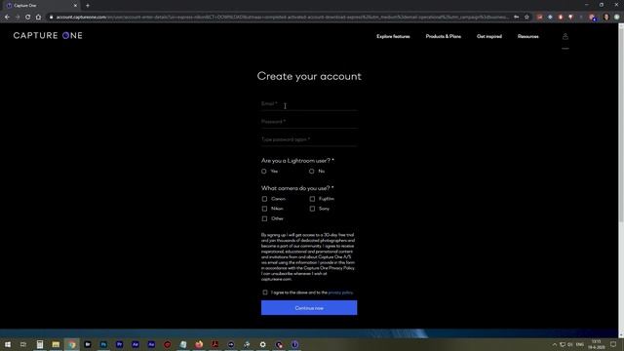Image resolution: width=624 pixels, height=351 pixels.
Task: Click into the Password field
Action: pyautogui.click(x=309, y=122)
